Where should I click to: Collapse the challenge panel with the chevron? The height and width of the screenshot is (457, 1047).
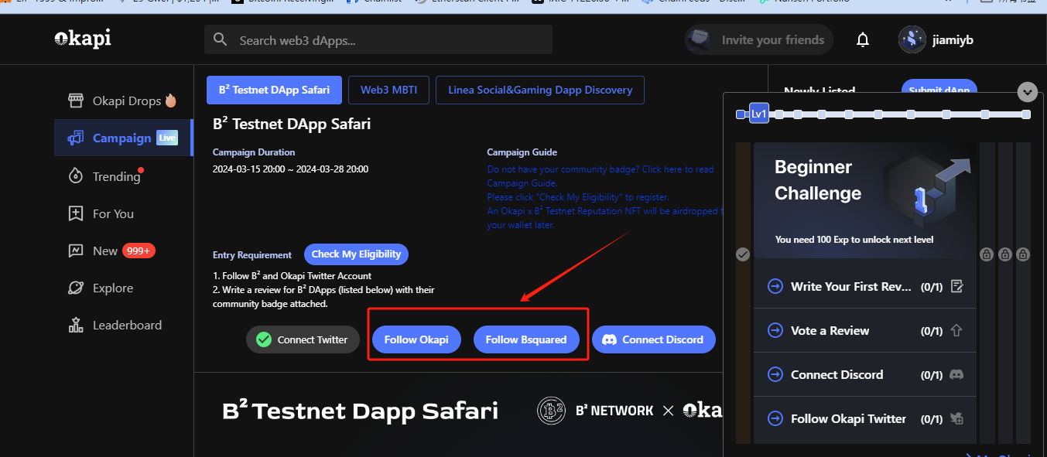click(1028, 92)
